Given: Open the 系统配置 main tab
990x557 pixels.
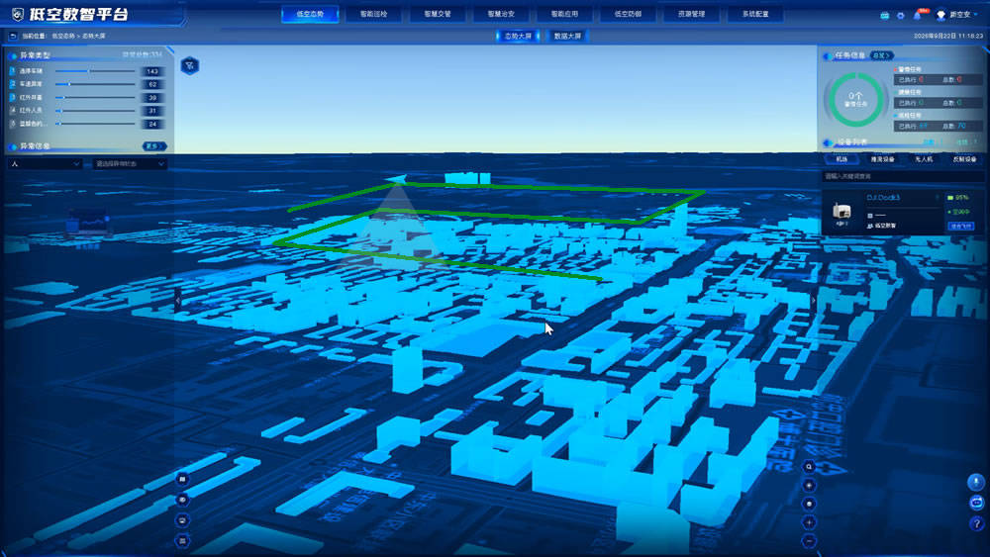Looking at the screenshot, I should tap(755, 14).
